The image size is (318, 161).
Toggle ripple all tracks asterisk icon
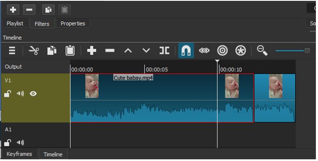click(241, 50)
